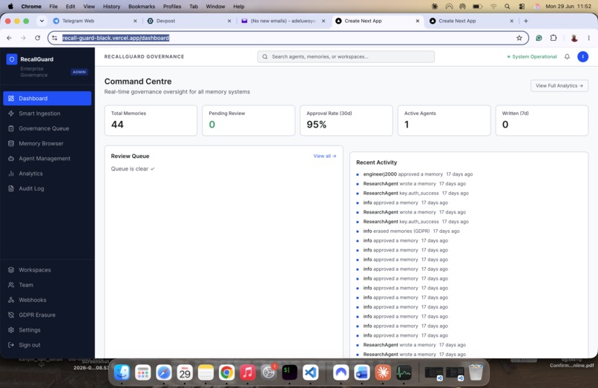Click the Sign out arrow icon
Viewport: 598px width, 388px height.
(11, 345)
